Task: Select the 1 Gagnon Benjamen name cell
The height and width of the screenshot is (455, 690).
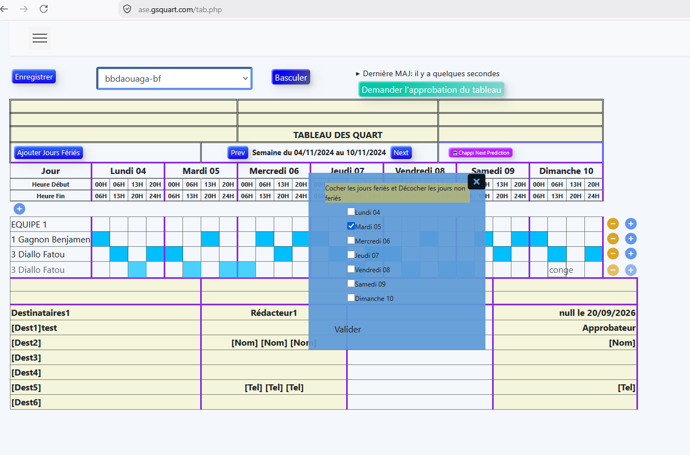Action: click(x=51, y=239)
